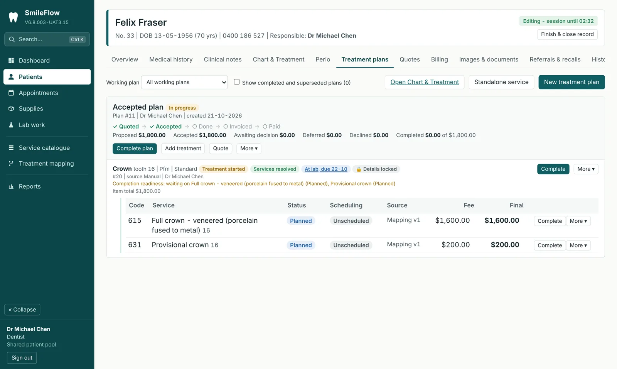Image resolution: width=617 pixels, height=369 pixels.
Task: Open Reports in the sidebar
Action: [47, 186]
